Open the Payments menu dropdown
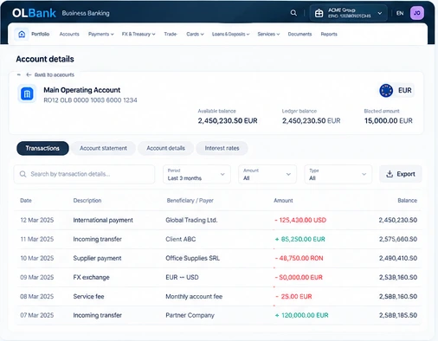 101,34
